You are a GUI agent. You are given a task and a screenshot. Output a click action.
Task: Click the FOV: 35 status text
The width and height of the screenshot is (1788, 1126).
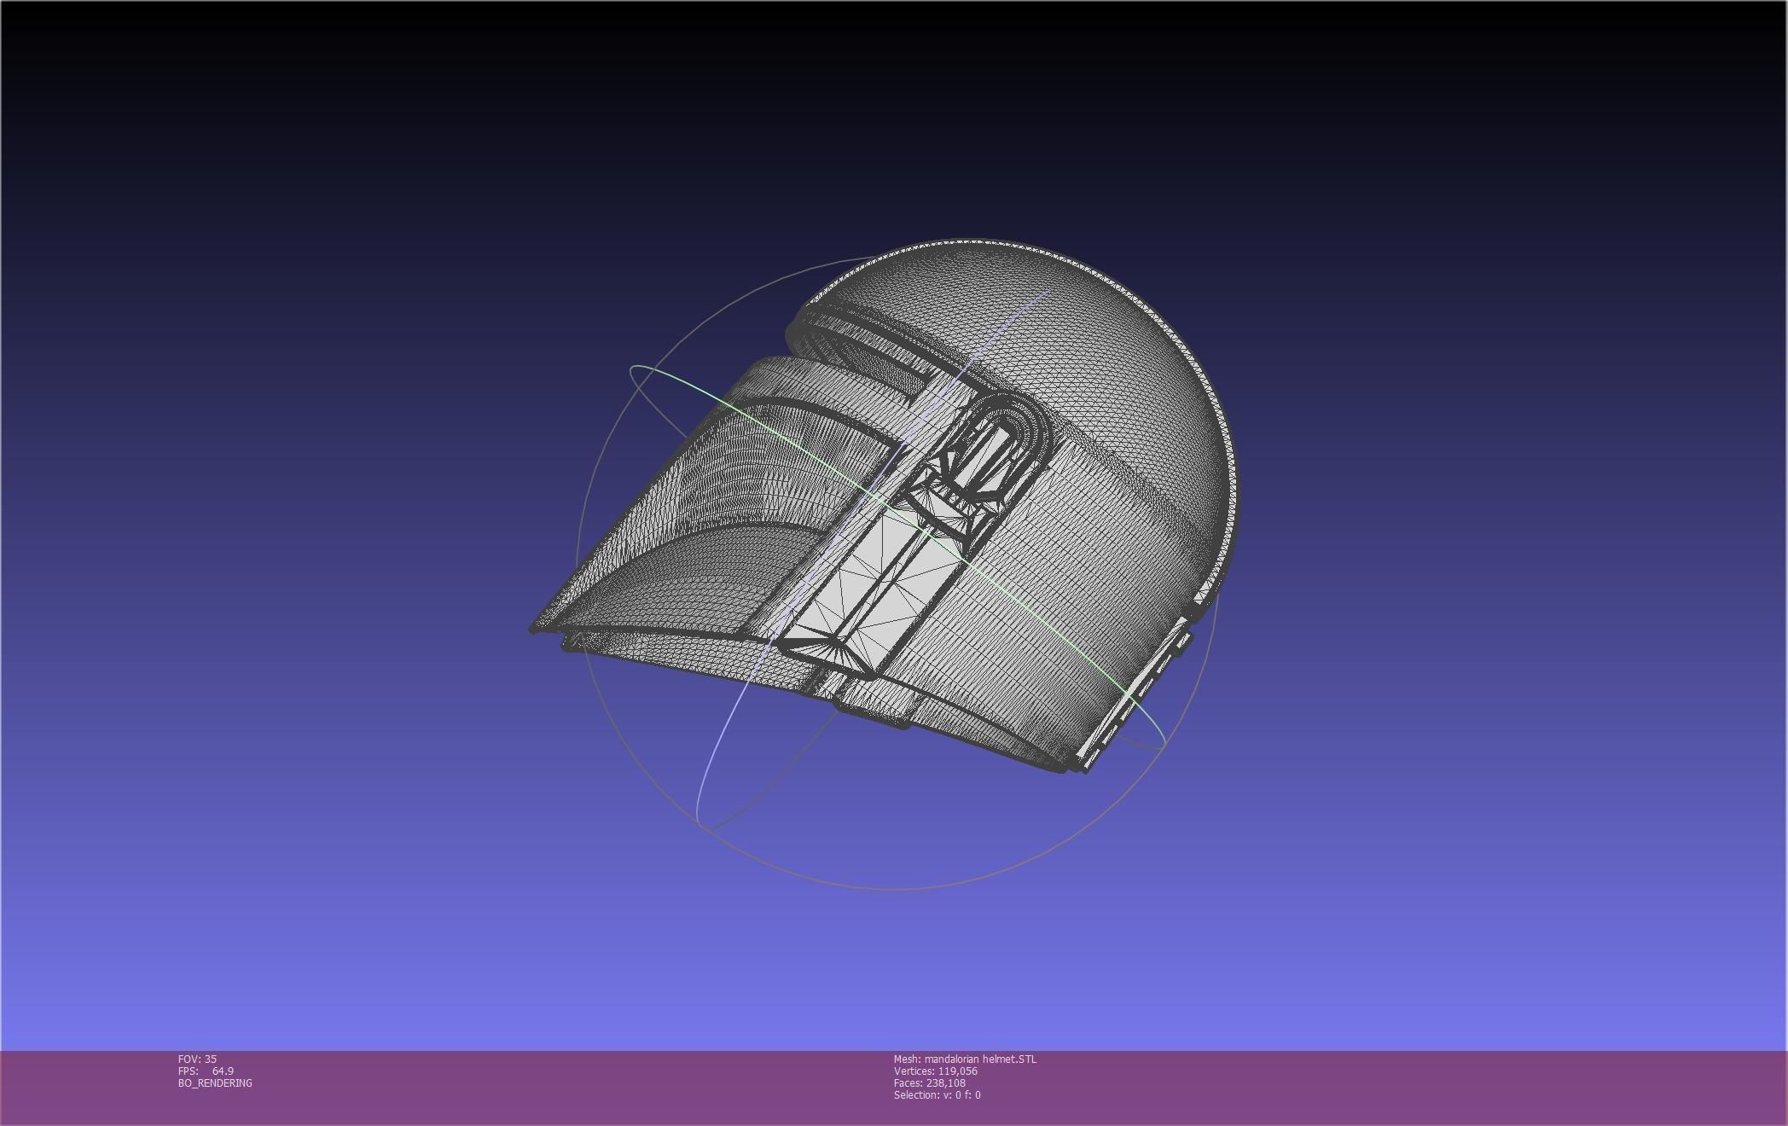pyautogui.click(x=197, y=1059)
